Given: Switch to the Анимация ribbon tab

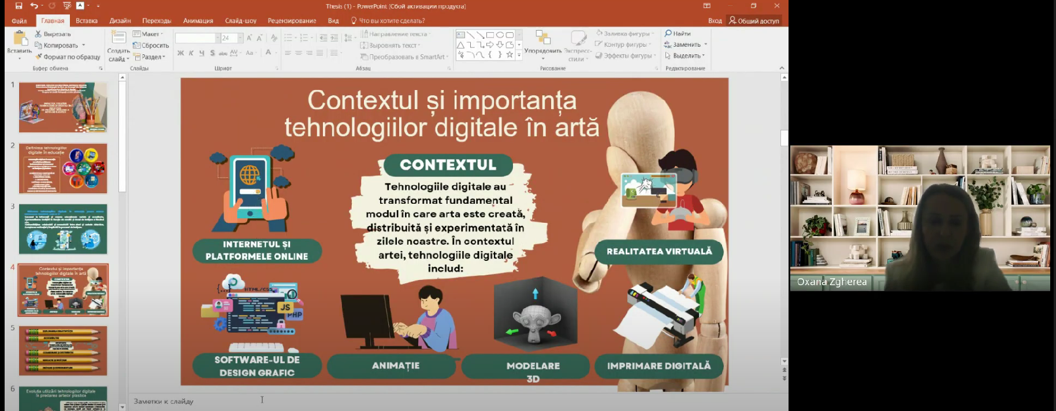Looking at the screenshot, I should (198, 21).
